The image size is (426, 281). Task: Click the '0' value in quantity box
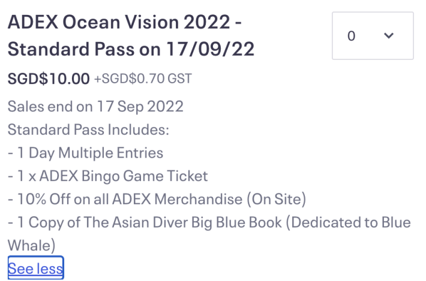pos(352,36)
